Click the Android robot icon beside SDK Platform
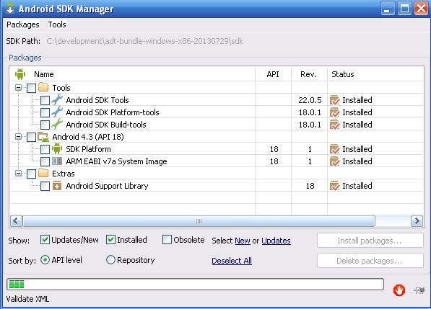431x309 pixels. 57,148
